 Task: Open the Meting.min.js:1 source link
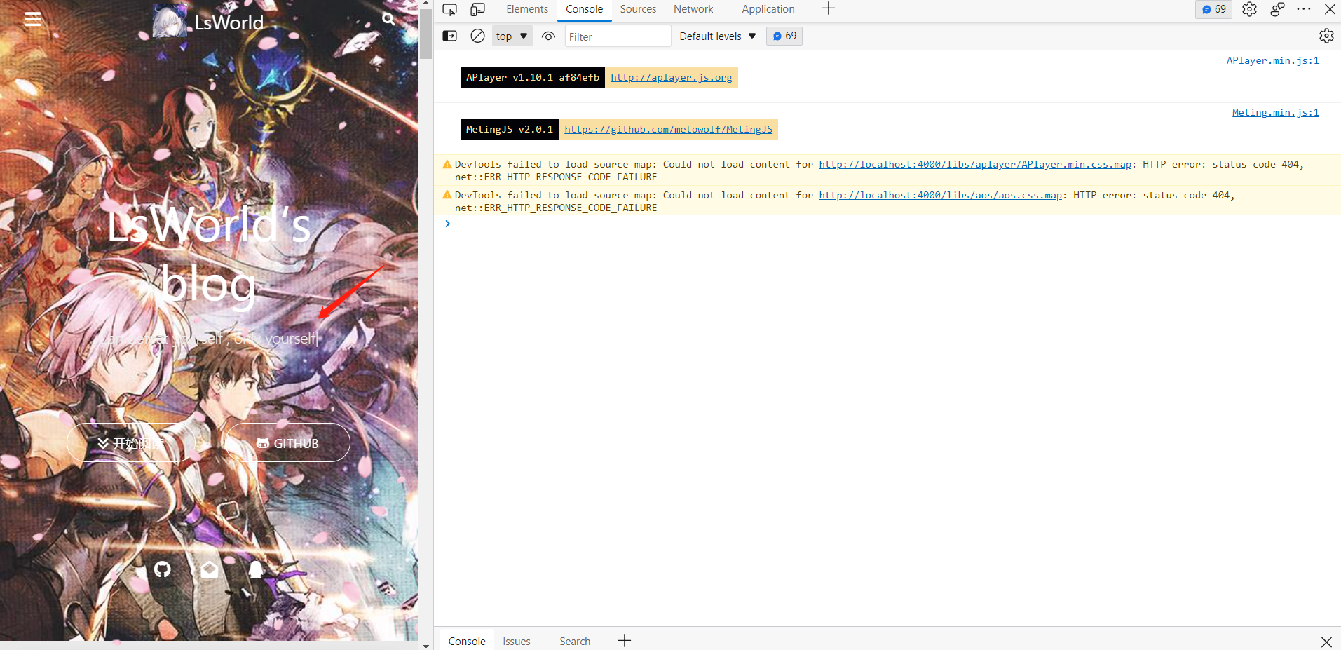pyautogui.click(x=1275, y=112)
